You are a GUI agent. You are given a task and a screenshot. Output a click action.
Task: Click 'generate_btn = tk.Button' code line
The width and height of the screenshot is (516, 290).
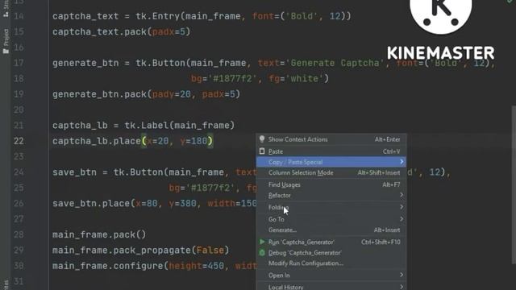(274, 63)
